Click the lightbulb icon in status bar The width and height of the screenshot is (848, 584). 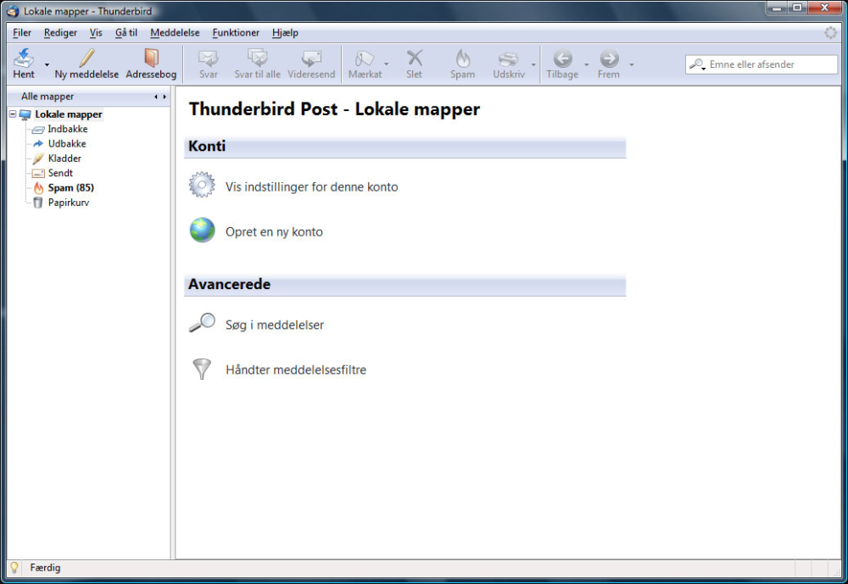point(14,568)
